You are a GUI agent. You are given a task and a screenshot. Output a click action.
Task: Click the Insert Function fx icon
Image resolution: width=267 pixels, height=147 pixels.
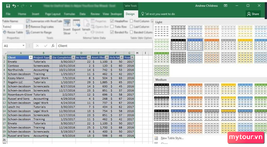tap(53, 46)
